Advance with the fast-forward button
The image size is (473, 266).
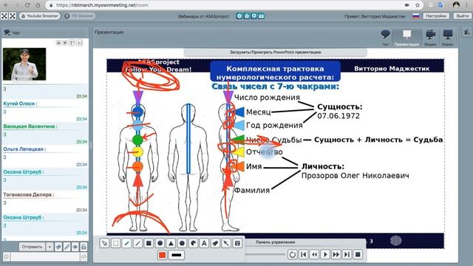(x=336, y=254)
